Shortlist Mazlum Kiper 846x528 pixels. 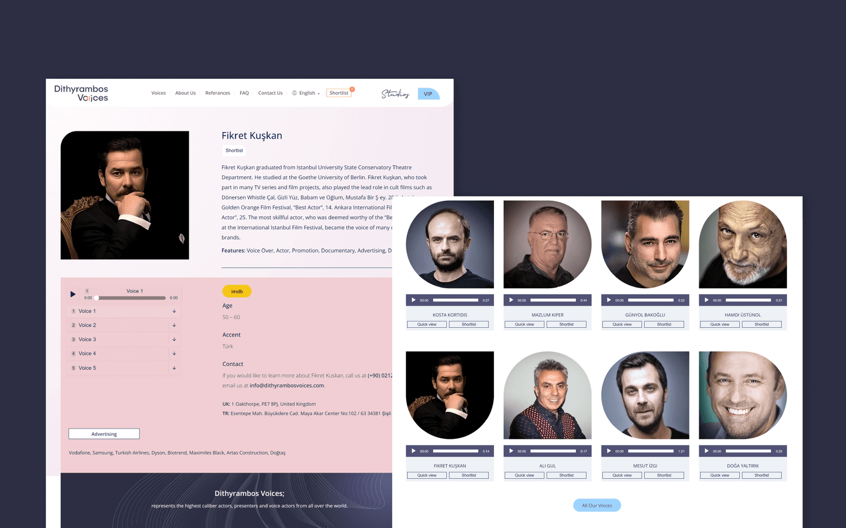click(566, 324)
